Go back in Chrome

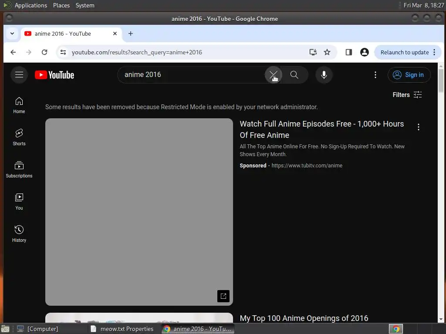[13, 52]
